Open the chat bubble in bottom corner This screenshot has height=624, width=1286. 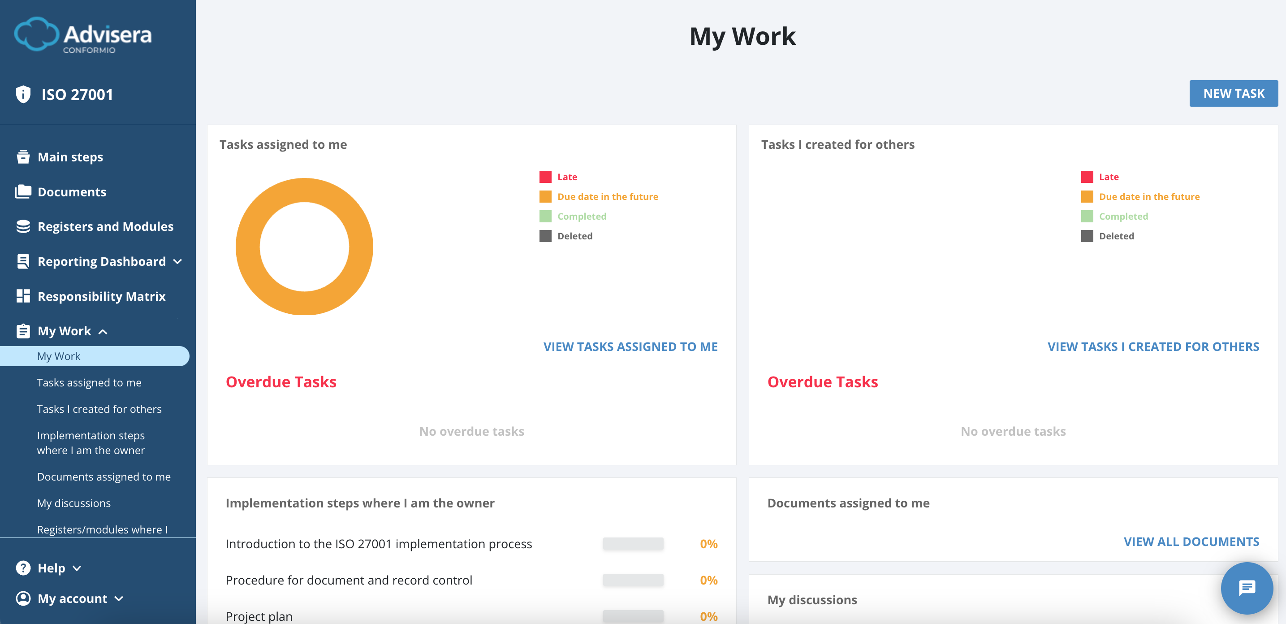(x=1247, y=588)
